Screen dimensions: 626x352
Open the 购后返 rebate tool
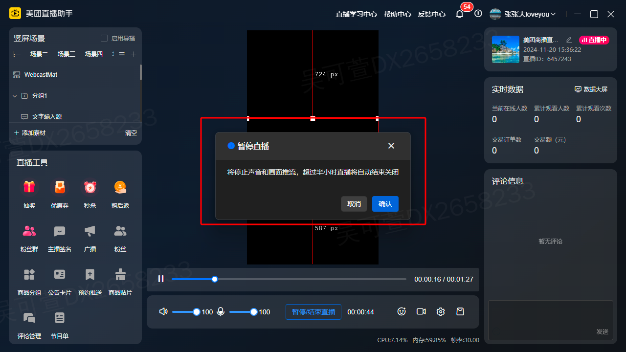pos(120,187)
